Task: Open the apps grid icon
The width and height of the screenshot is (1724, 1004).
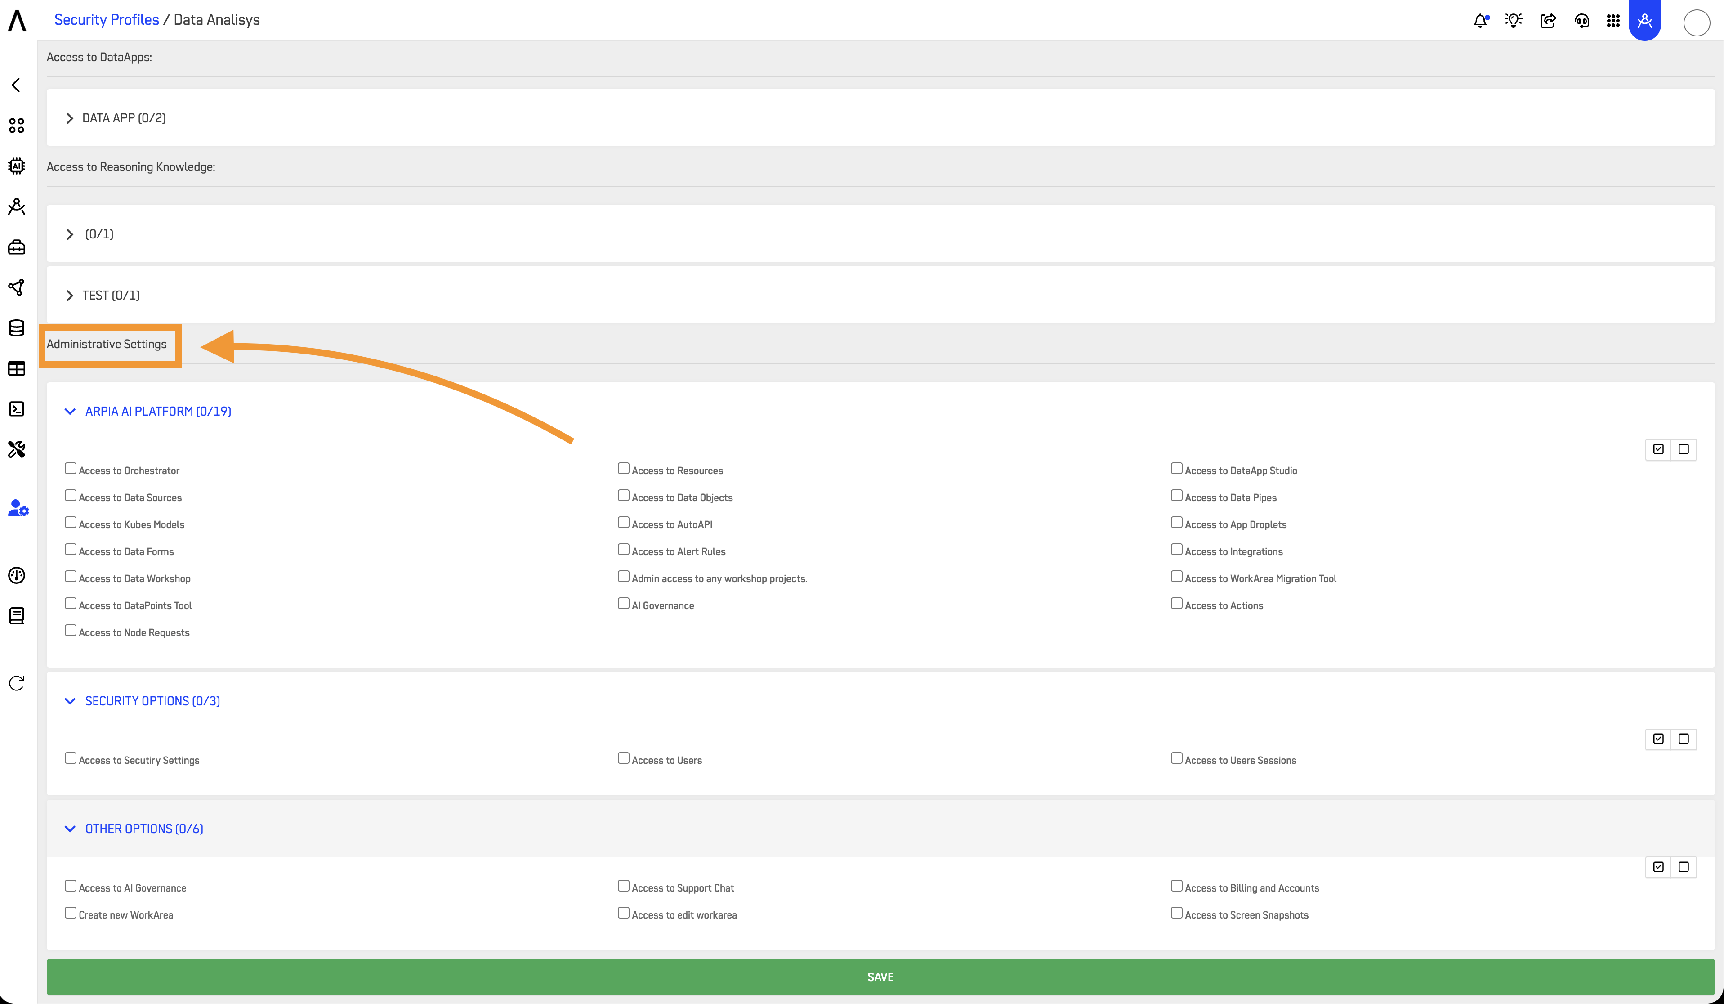Action: (1613, 21)
